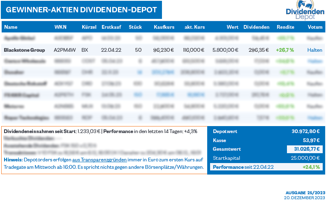Select the WKN column header
326x200 pixels.
point(60,27)
